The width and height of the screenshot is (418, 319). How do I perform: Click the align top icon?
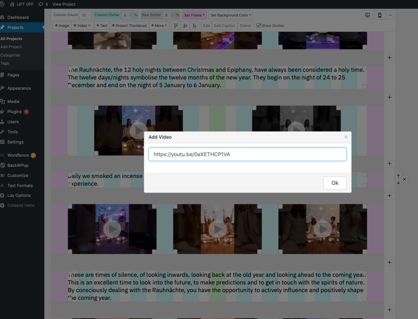tap(176, 25)
